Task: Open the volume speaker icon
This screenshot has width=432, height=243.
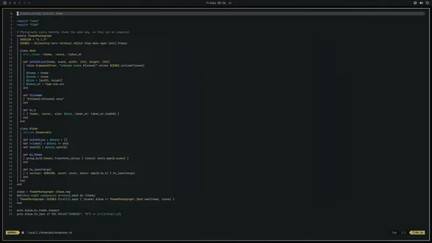Action: (421, 3)
